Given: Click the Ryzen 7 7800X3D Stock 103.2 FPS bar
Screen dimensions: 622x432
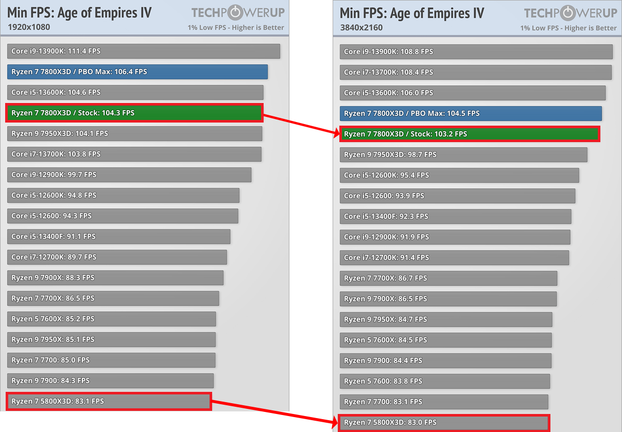Looking at the screenshot, I should (470, 134).
